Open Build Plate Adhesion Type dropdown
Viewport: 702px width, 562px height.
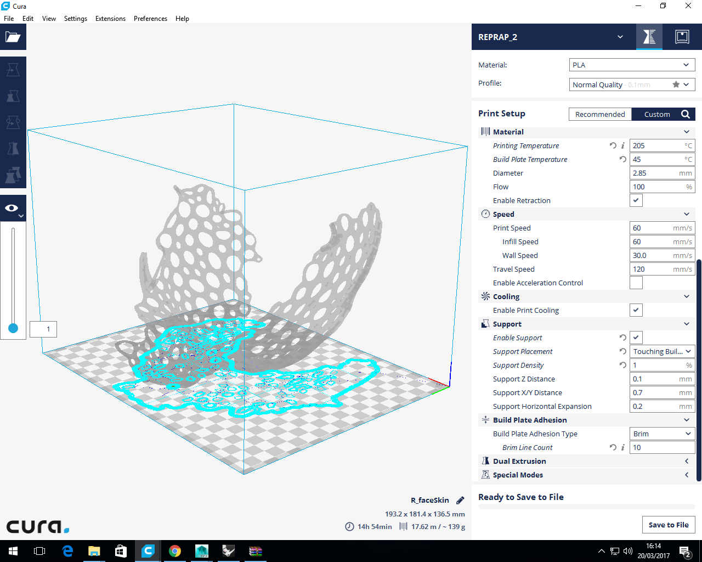663,434
